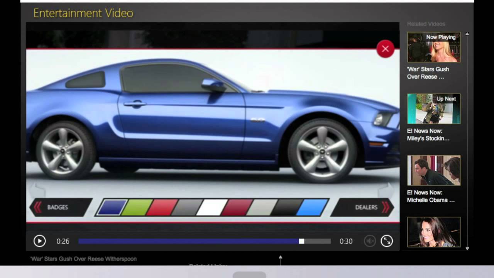Click the video progress bar handle
This screenshot has height=278, width=494.
[301, 241]
